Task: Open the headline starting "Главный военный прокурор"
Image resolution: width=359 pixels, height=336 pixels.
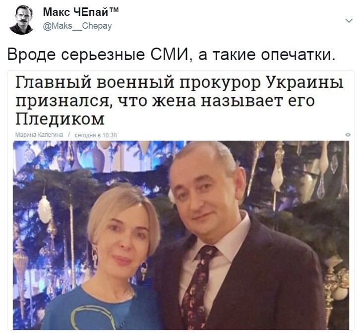Action: (x=179, y=100)
